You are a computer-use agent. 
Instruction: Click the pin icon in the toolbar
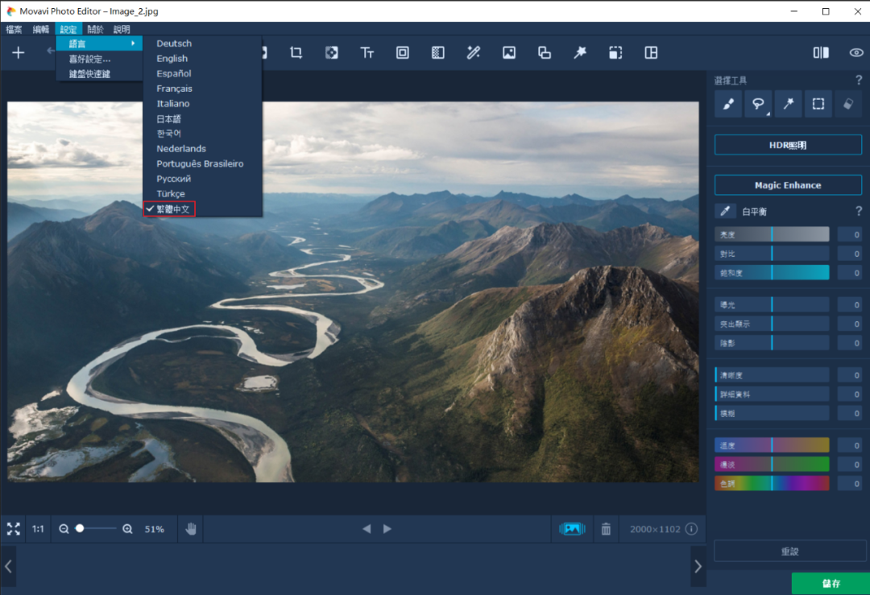click(580, 52)
